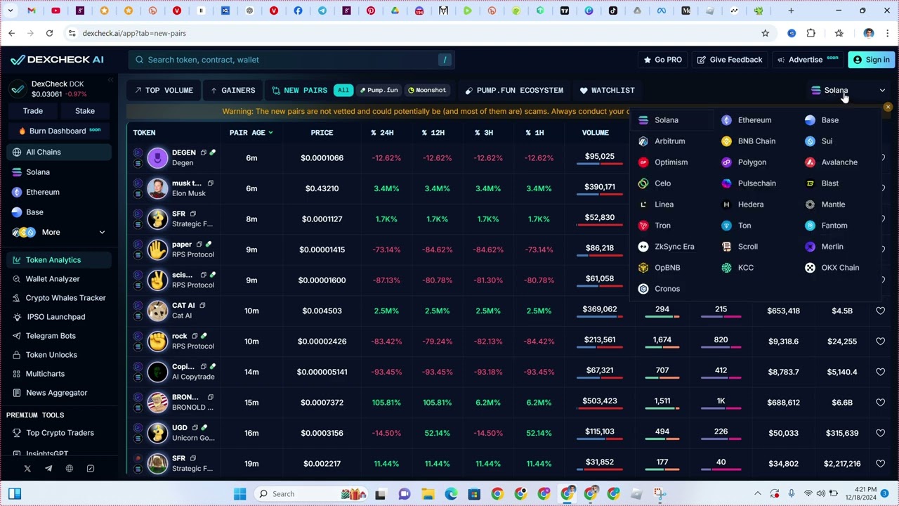Copy address icon next to musk t... token
This screenshot has height=506, width=899.
pos(210,183)
